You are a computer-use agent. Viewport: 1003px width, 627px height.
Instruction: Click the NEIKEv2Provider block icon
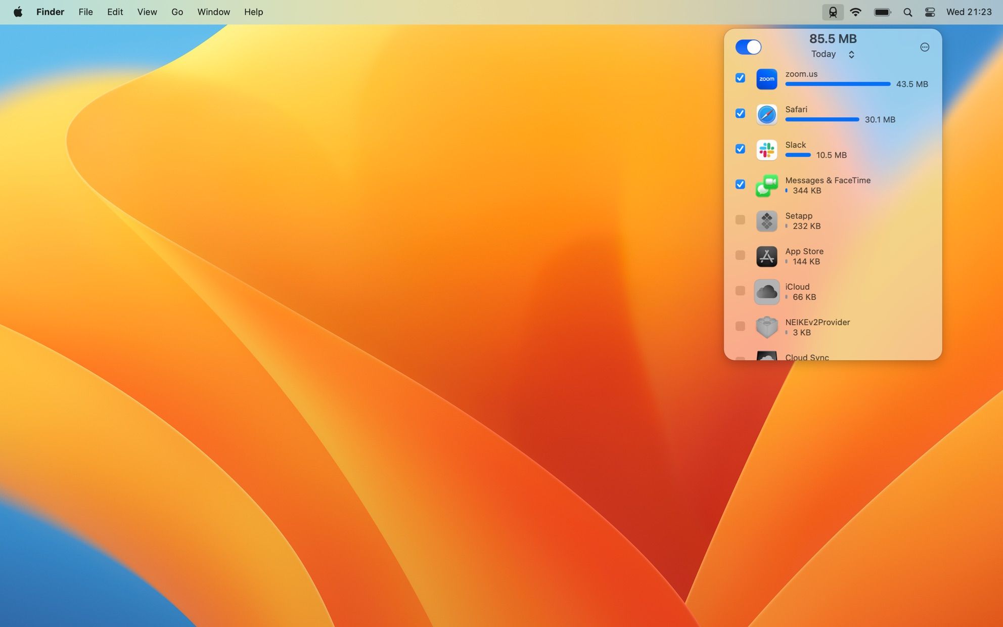[766, 327]
